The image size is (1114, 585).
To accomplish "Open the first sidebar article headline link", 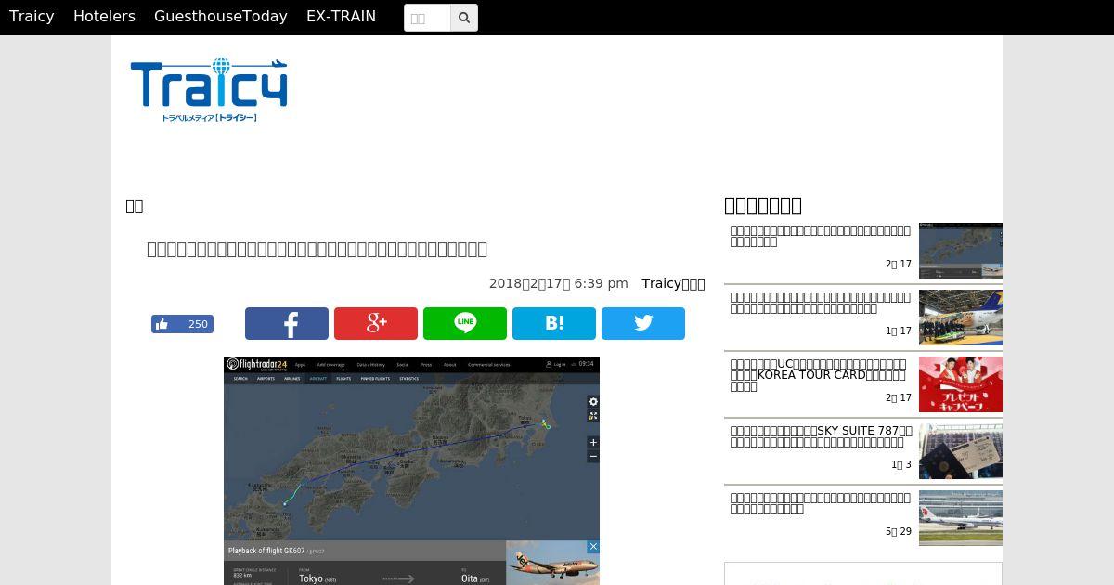I will [x=821, y=236].
